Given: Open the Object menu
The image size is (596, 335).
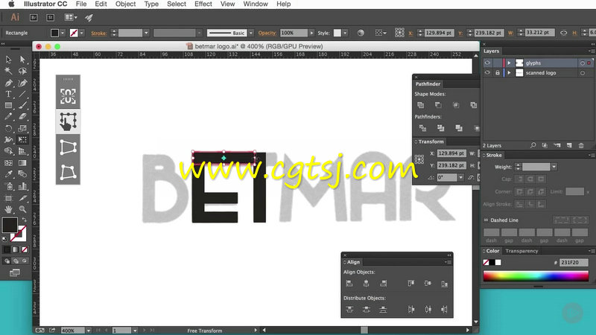Looking at the screenshot, I should point(125,4).
